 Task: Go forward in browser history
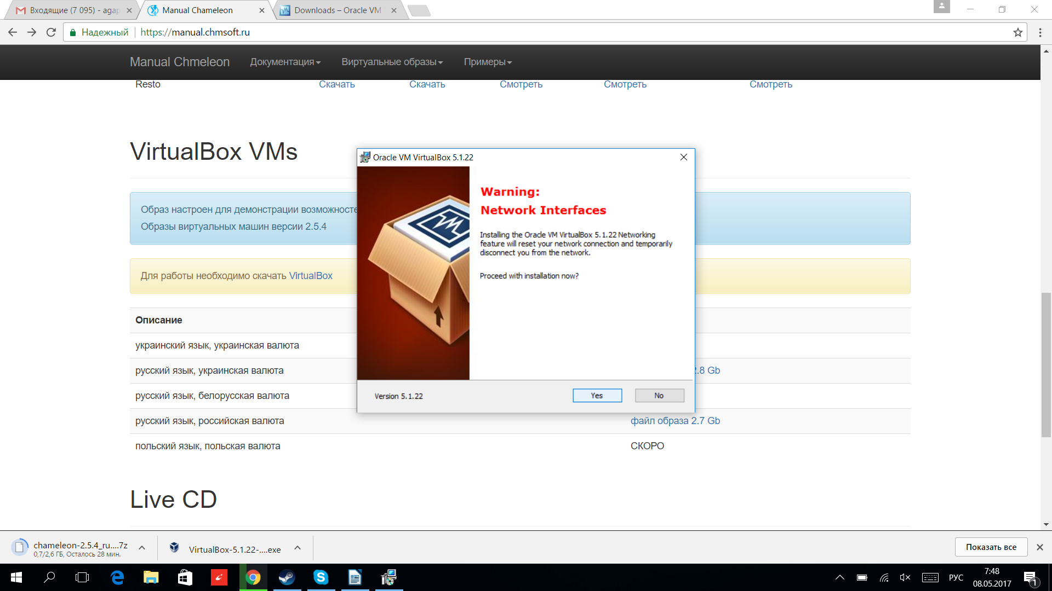pyautogui.click(x=32, y=32)
